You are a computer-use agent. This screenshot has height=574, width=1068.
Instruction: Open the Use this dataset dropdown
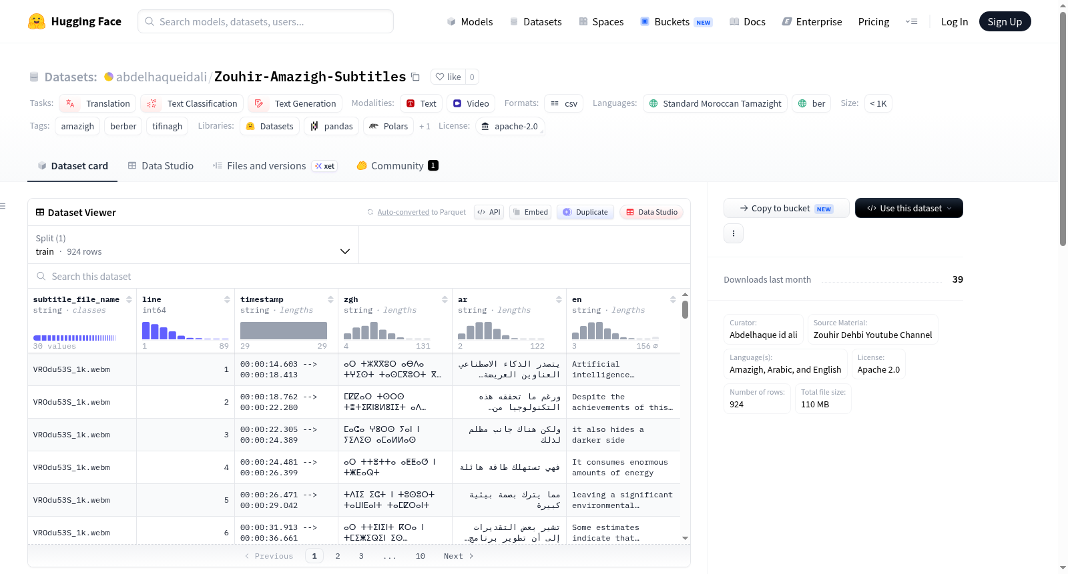point(909,208)
